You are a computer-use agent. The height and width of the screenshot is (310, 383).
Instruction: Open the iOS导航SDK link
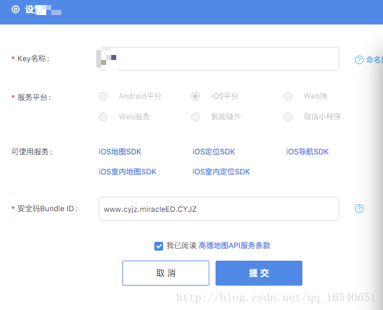point(307,152)
